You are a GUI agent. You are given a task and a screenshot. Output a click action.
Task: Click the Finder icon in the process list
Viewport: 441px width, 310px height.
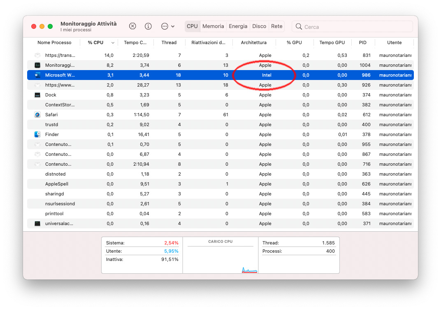tap(37, 134)
